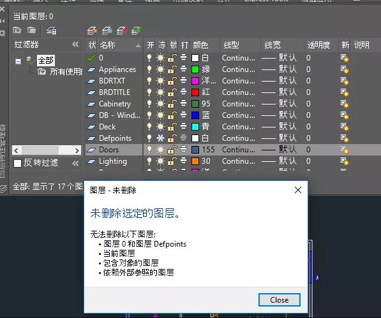Click the Close button in dialog
Image resolution: width=381 pixels, height=318 pixels.
pyautogui.click(x=279, y=300)
